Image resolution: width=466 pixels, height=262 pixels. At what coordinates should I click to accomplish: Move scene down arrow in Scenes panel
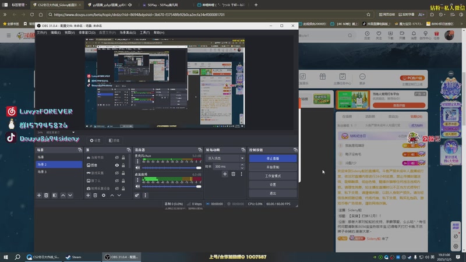click(x=70, y=196)
